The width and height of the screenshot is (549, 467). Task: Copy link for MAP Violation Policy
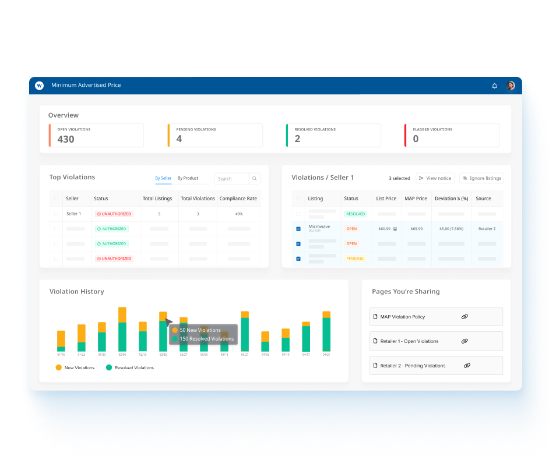[464, 317]
